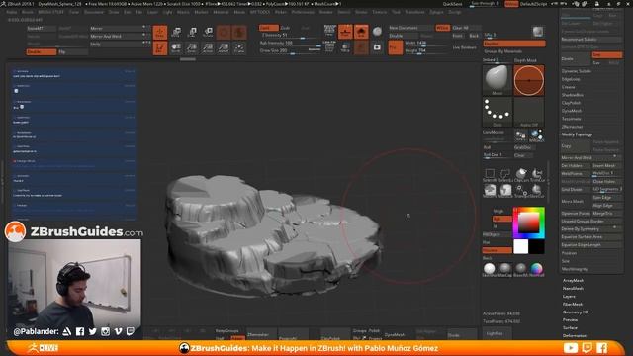This screenshot has width=633, height=356.
Task: Select the Move gizmo tool icon
Action: click(176, 32)
